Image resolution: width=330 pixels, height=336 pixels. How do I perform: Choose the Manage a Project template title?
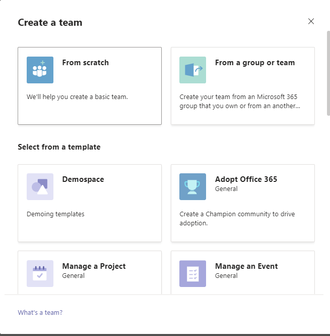(94, 266)
